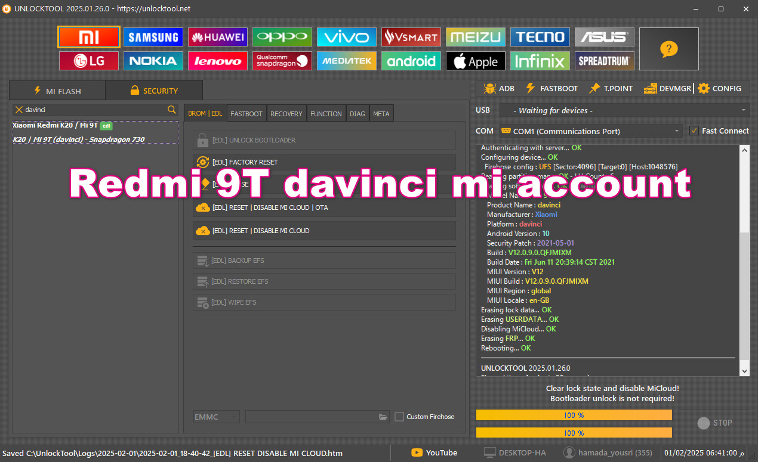Open the DEVMGR device manager
This screenshot has height=462, width=758.
(667, 88)
